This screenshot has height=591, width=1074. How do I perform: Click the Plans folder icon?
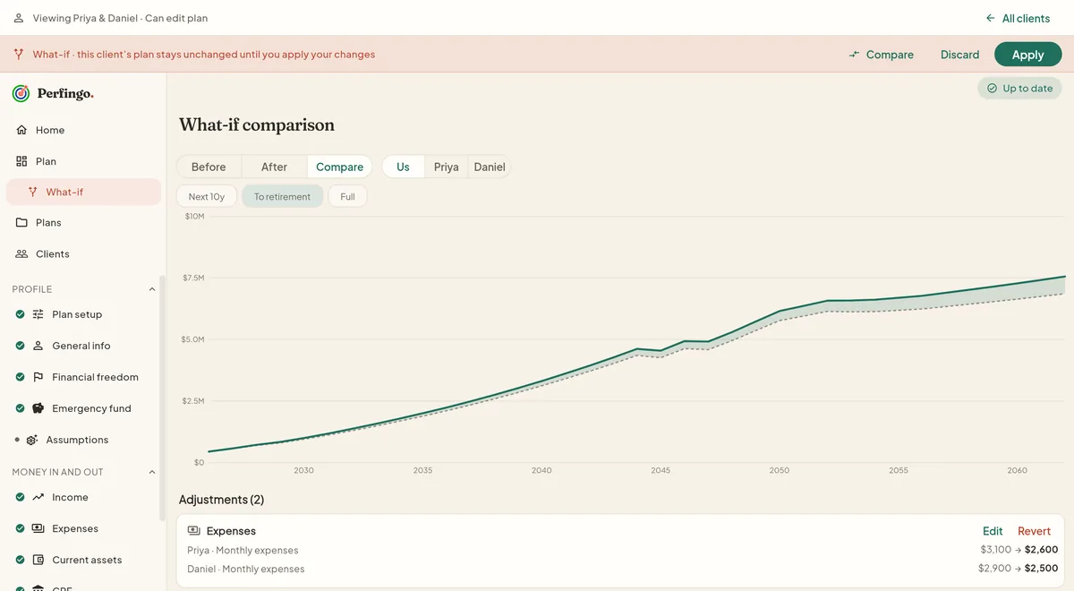pos(21,222)
